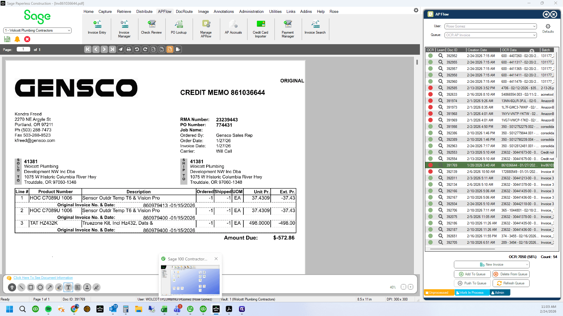Viewport: 563px width, 316px height.
Task: Open Credit Card Importer
Action: coord(260,29)
